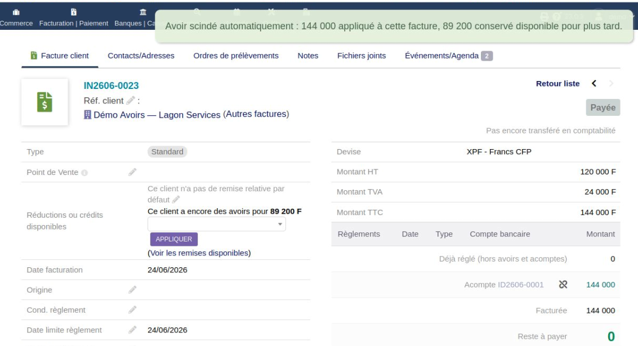Image resolution: width=638 pixels, height=346 pixels.
Task: Click the Date limite règlement value 24/06/2026
Action: 167,330
